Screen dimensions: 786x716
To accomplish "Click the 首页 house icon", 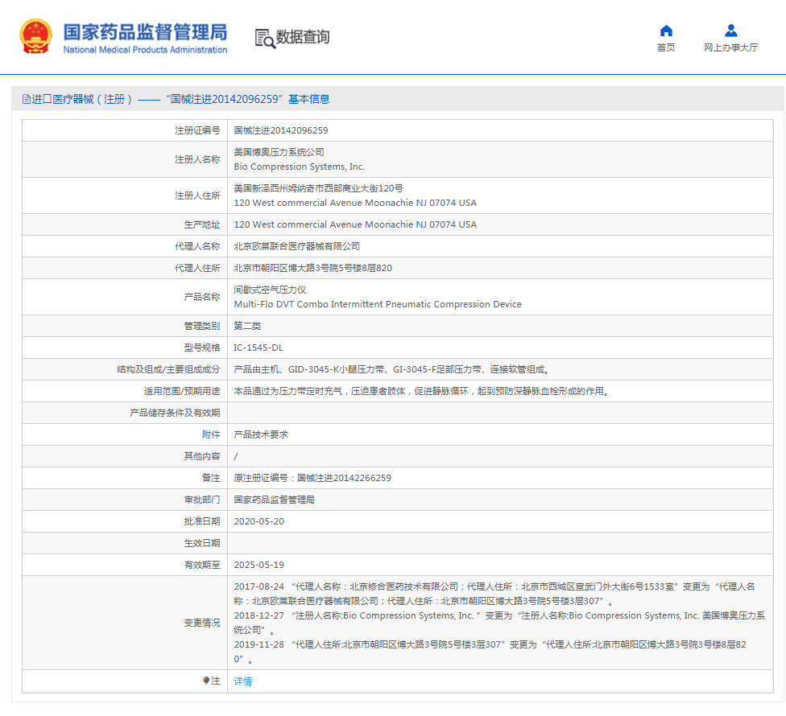I will click(666, 31).
